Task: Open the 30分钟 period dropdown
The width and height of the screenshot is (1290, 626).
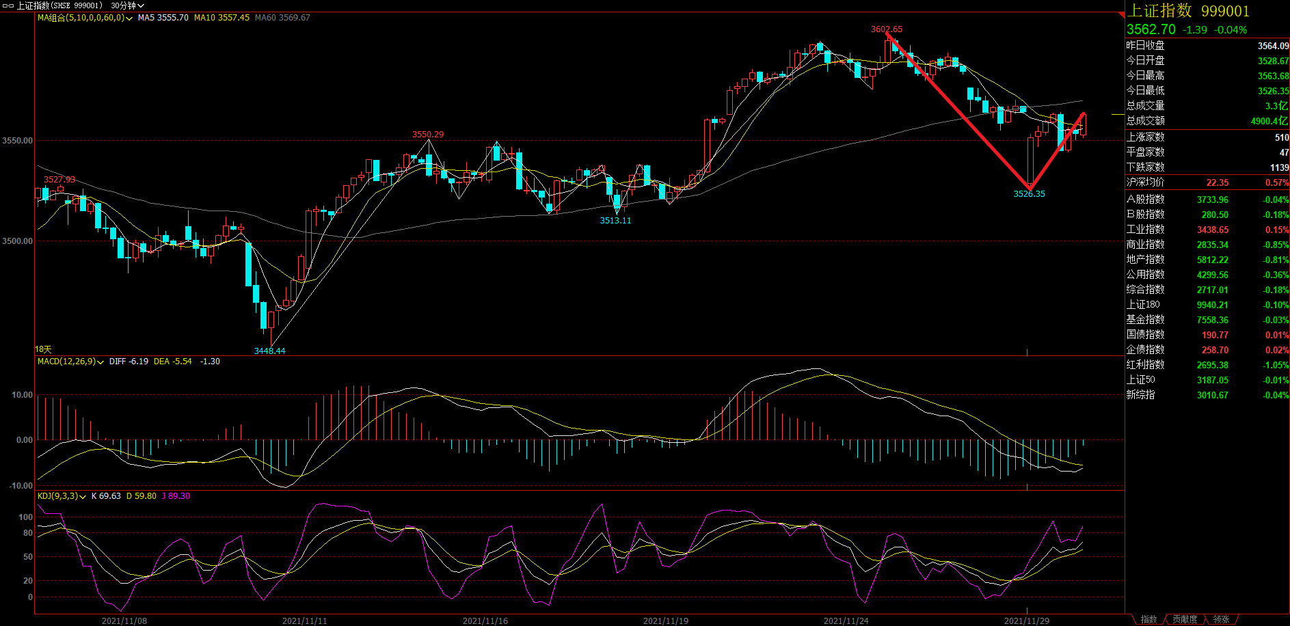Action: [128, 5]
